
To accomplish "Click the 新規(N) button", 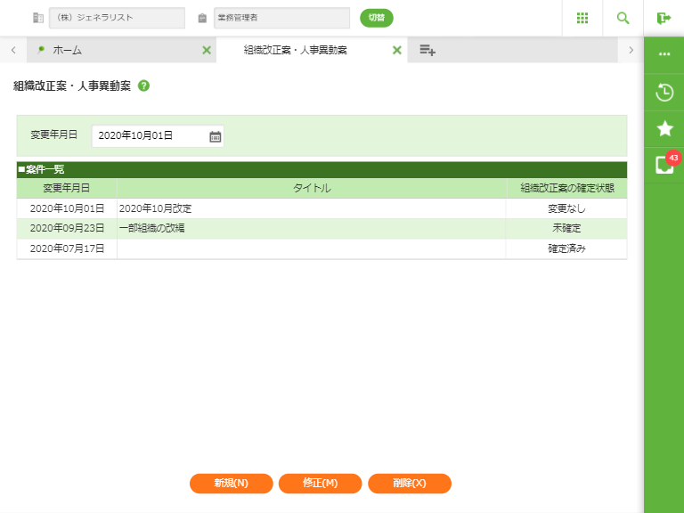I will point(231,483).
